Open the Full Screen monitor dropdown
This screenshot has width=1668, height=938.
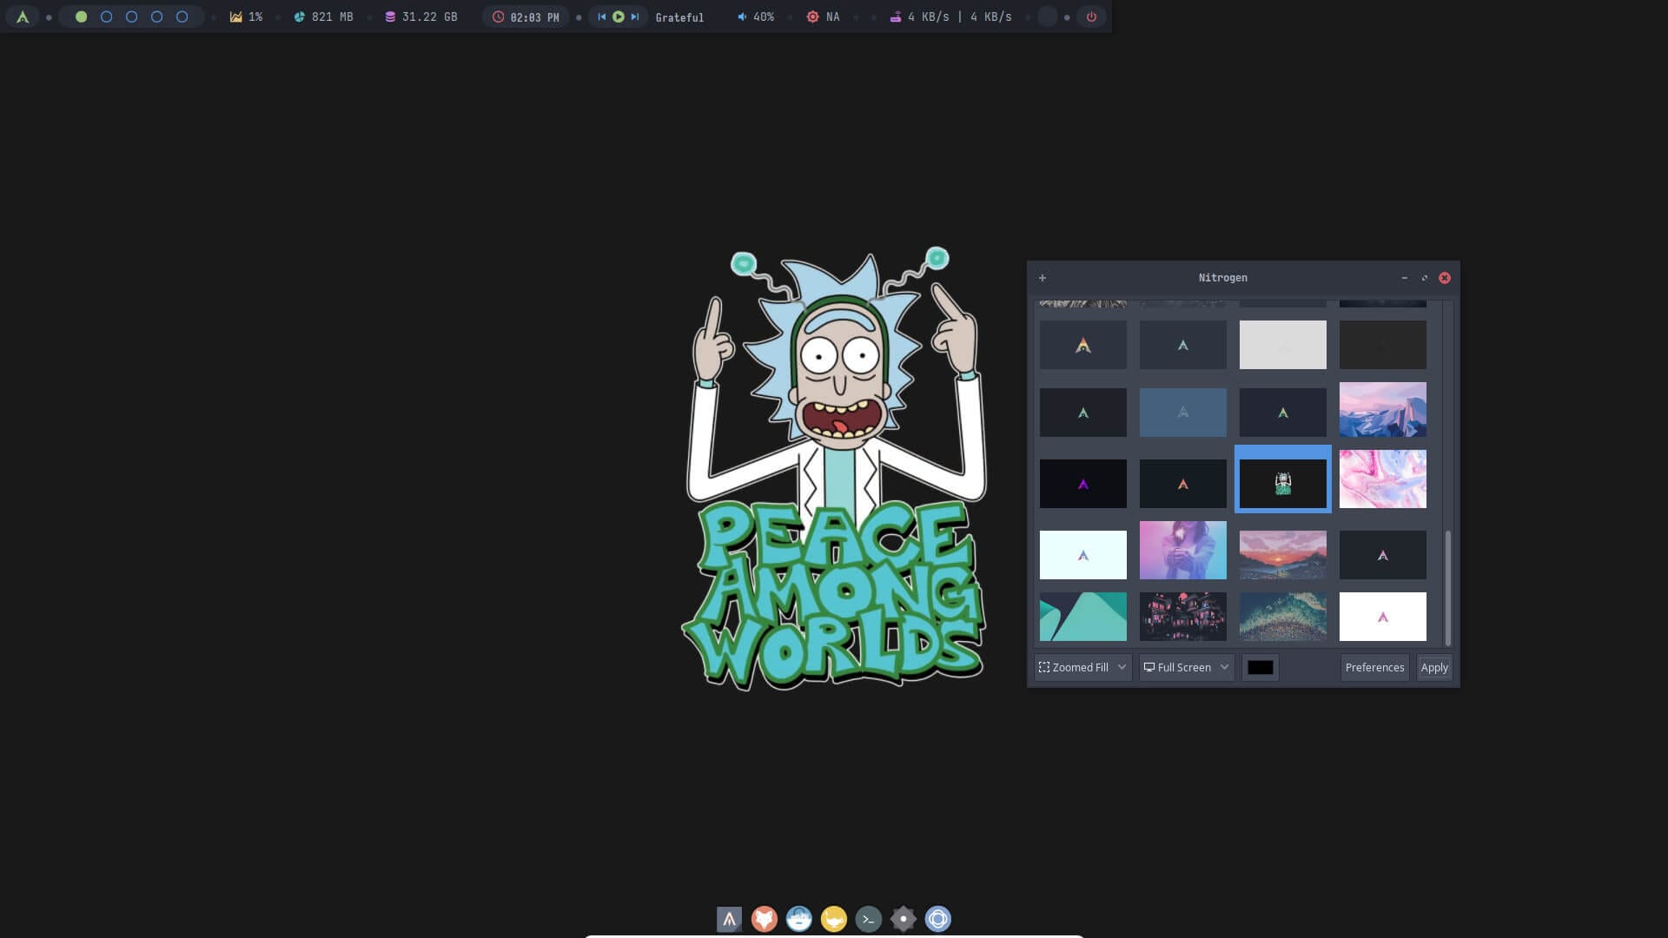[1186, 667]
